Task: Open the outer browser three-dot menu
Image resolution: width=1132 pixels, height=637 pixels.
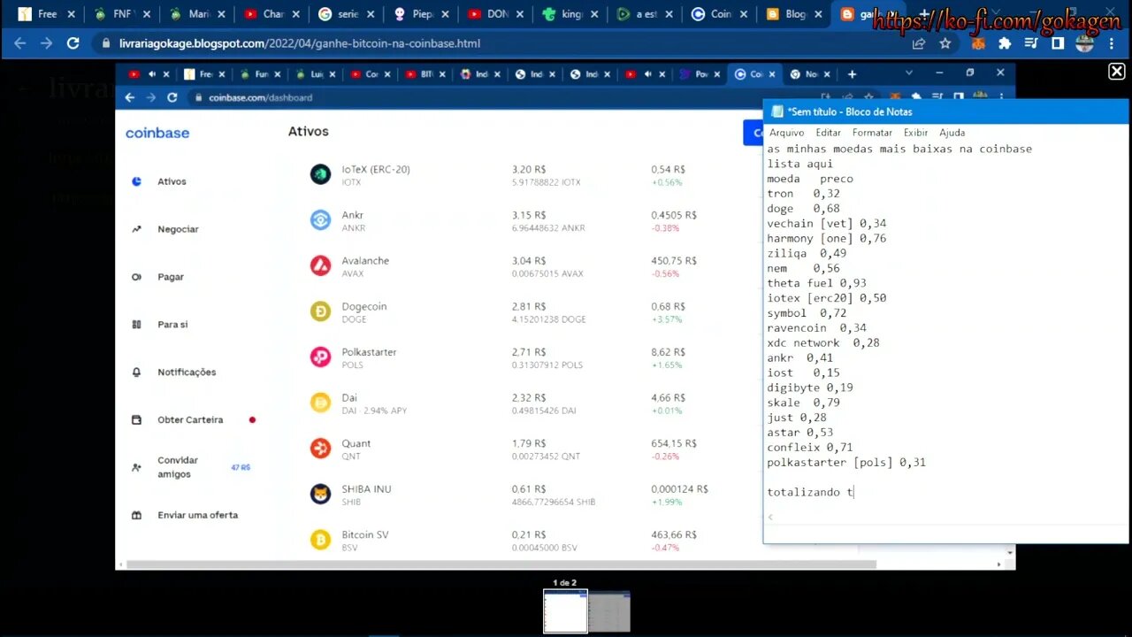Action: pos(1112,43)
